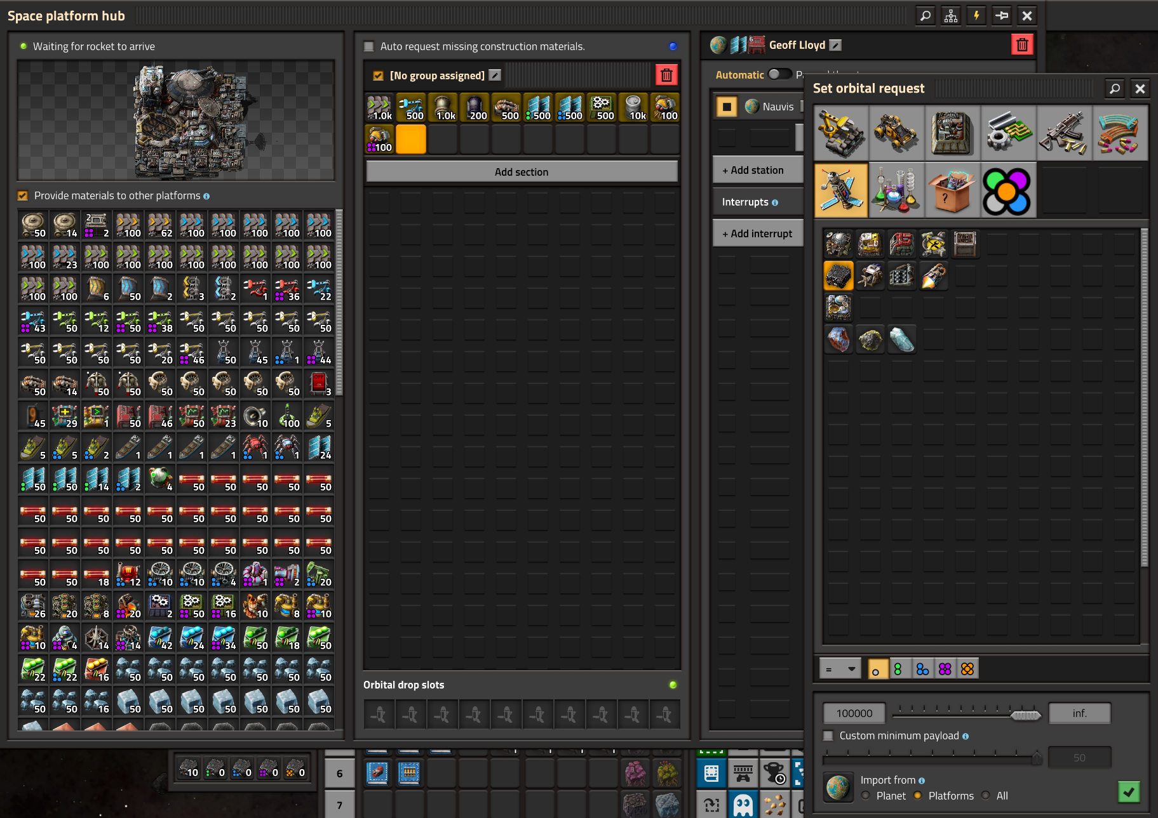The height and width of the screenshot is (818, 1158).
Task: Click the logistic network icon in hub titlebar
Action: pyautogui.click(x=951, y=16)
